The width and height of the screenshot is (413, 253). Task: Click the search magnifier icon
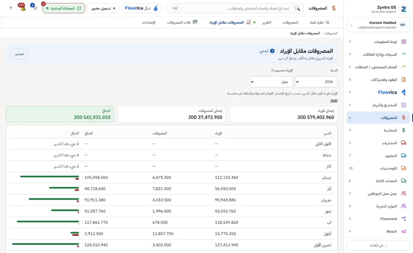coord(297,8)
